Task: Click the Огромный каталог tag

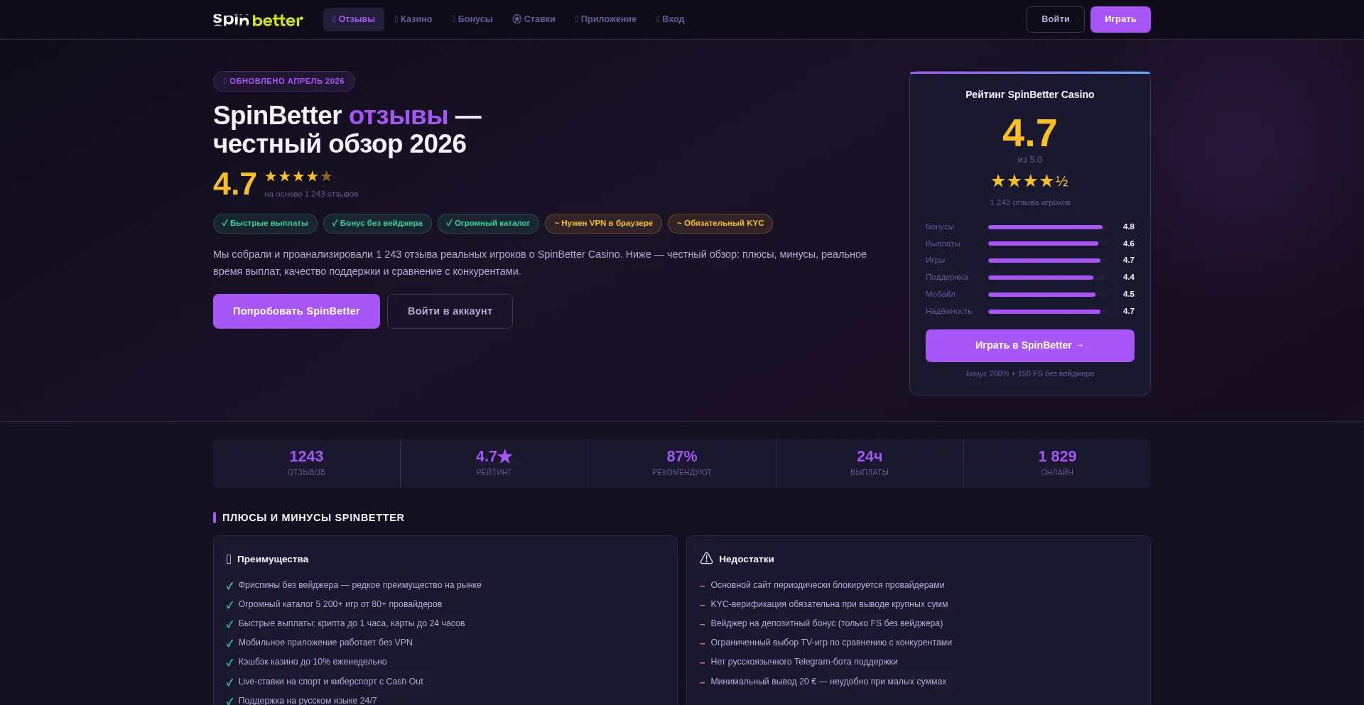Action: click(x=488, y=224)
